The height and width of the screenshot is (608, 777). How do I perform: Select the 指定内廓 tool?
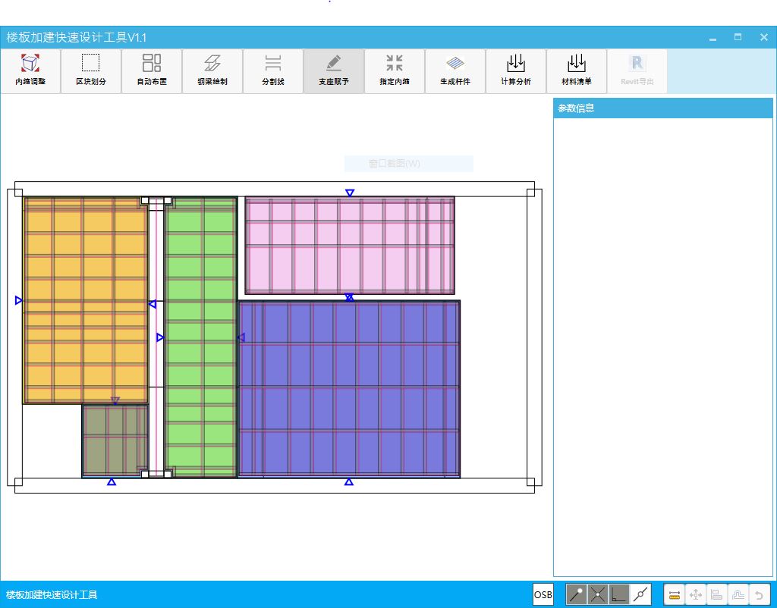[395, 71]
